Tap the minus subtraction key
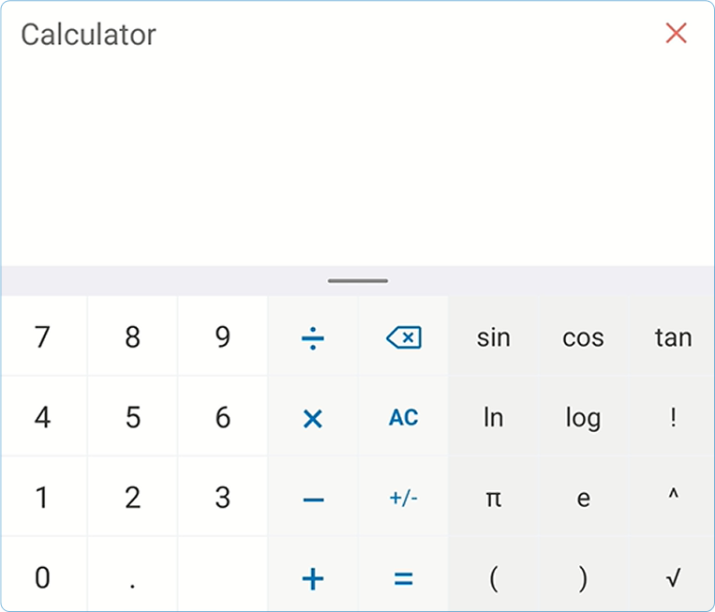This screenshot has width=715, height=612. (x=313, y=499)
